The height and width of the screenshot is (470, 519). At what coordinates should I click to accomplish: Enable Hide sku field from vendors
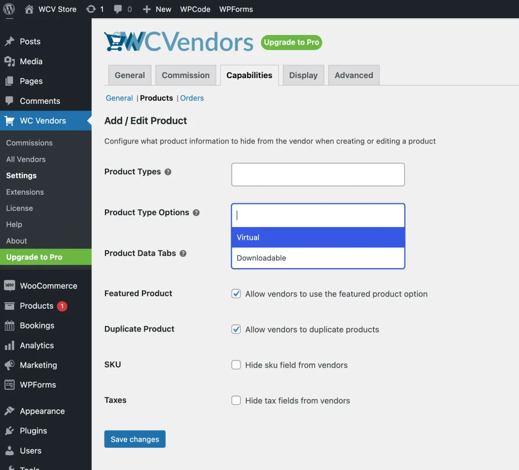pos(236,365)
